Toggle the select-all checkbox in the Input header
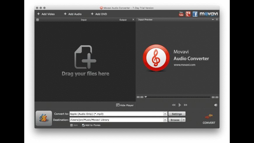Image resolution: width=254 pixels, height=143 pixels. pos(38,20)
